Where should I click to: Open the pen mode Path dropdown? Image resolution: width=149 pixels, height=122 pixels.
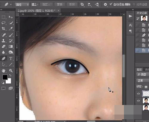[22, 4]
